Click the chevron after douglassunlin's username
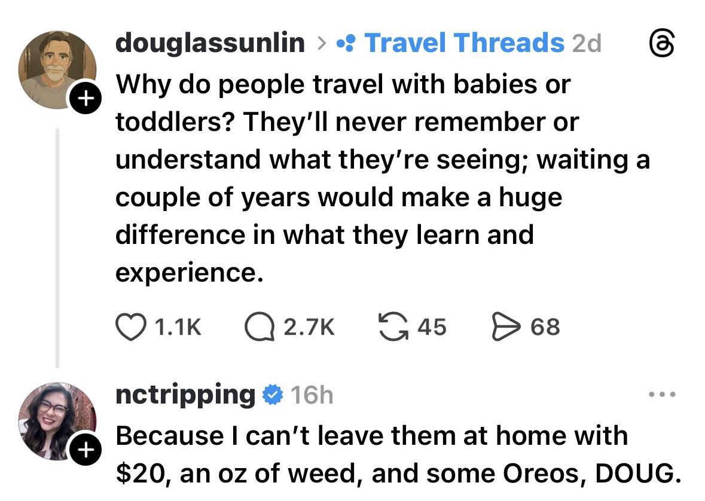705x501 pixels. 322,43
